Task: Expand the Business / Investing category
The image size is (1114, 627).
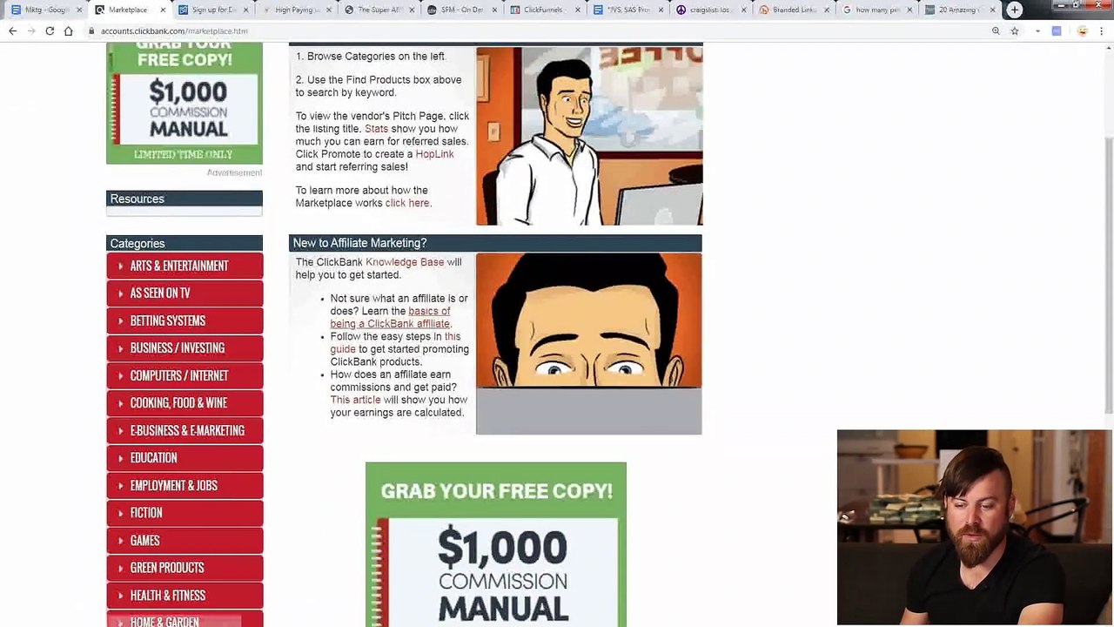Action: click(x=185, y=348)
